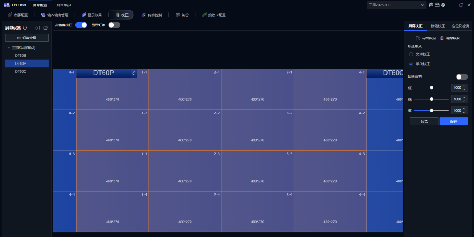Enable the 同步调节 toggle
The height and width of the screenshot is (237, 474).
pyautogui.click(x=461, y=77)
